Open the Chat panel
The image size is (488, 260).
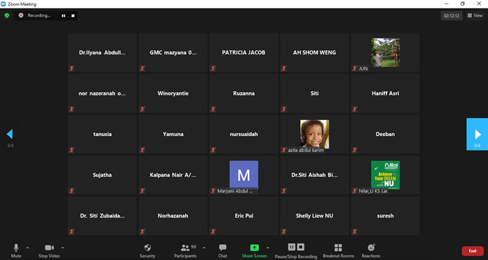(x=223, y=250)
